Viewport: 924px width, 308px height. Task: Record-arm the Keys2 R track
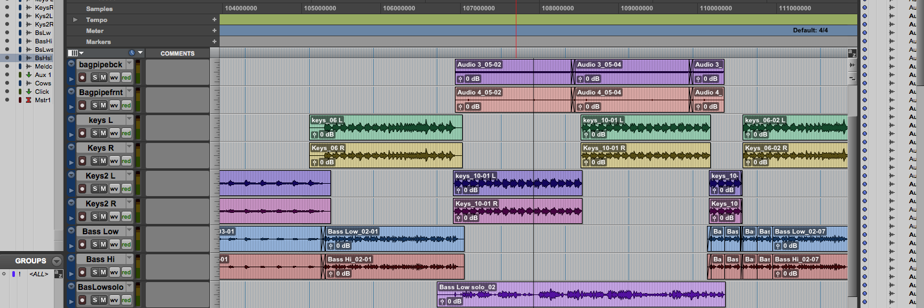[82, 217]
